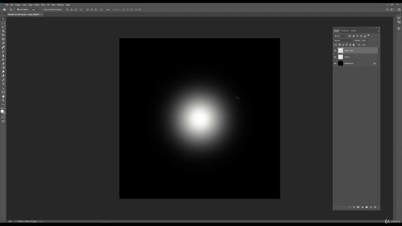Toggle visibility of Layer 1
The width and height of the screenshot is (402, 226).
335,57
